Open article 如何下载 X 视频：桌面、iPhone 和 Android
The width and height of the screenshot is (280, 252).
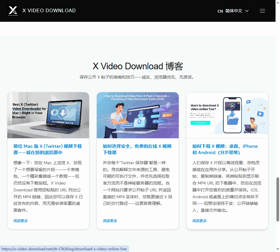pyautogui.click(x=225, y=149)
